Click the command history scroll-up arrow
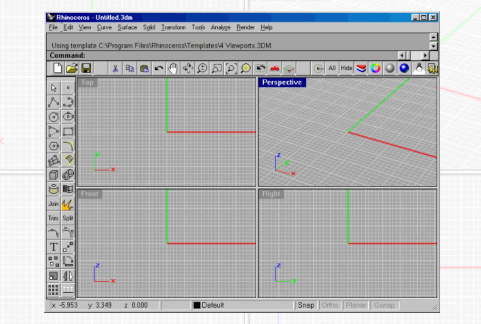 coord(433,37)
